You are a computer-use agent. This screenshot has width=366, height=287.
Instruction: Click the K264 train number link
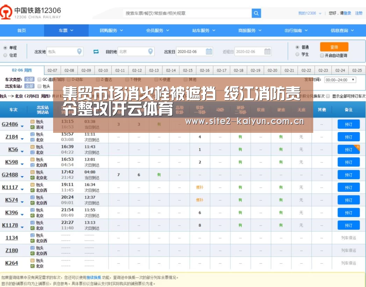(12, 263)
